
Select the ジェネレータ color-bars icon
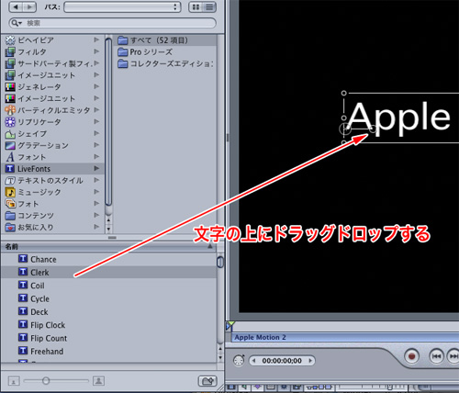point(10,87)
